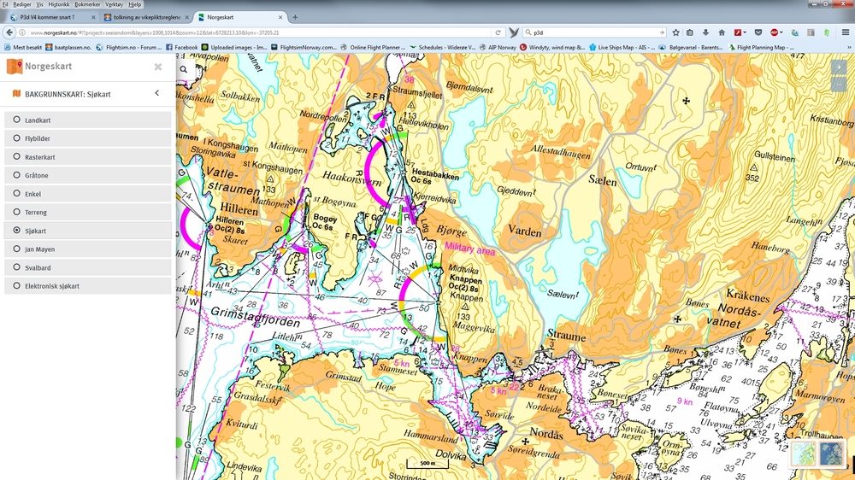Select the Landkart background map
855x480 pixels.
[x=88, y=120]
